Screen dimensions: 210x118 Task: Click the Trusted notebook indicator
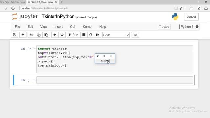point(164,27)
